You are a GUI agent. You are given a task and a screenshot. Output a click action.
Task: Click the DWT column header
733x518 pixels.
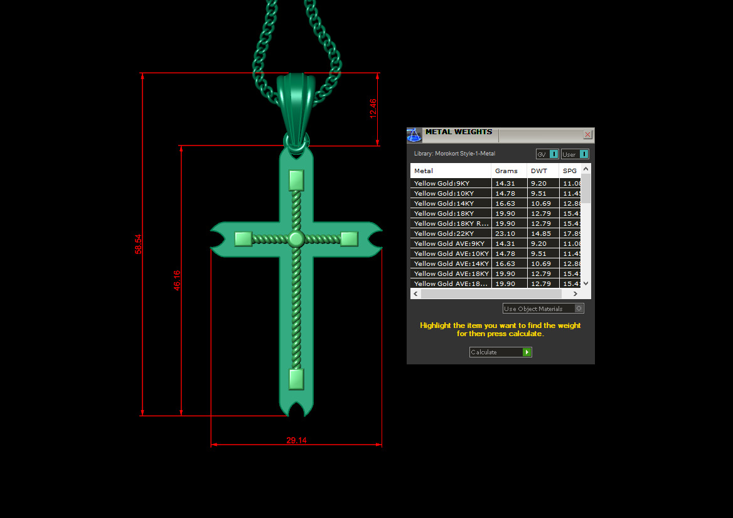click(542, 171)
